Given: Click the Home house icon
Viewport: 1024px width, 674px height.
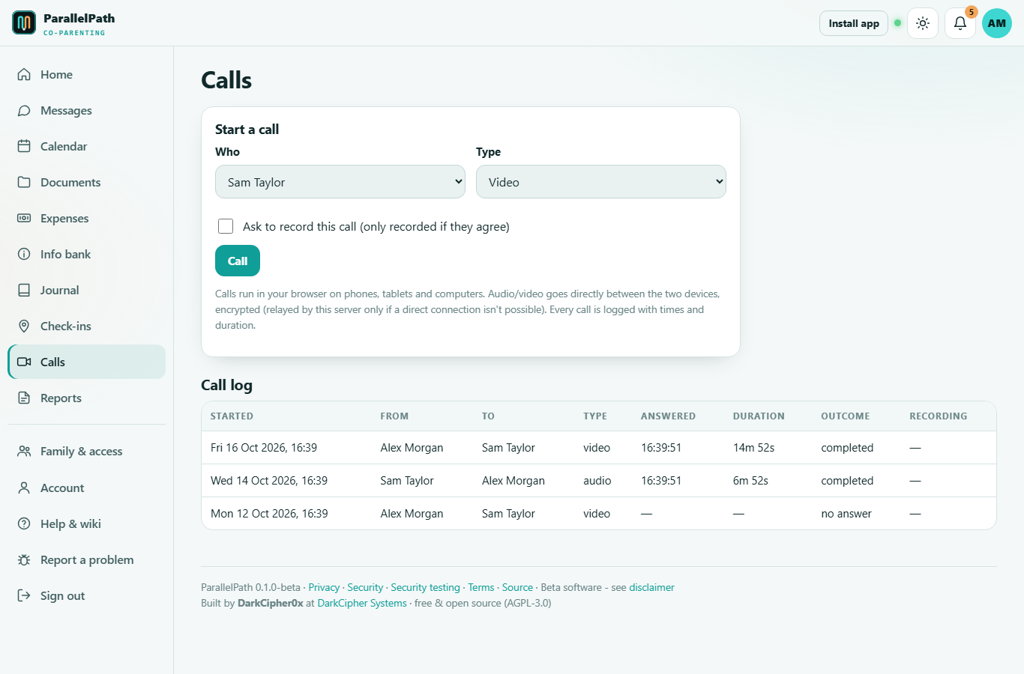Looking at the screenshot, I should tap(24, 74).
